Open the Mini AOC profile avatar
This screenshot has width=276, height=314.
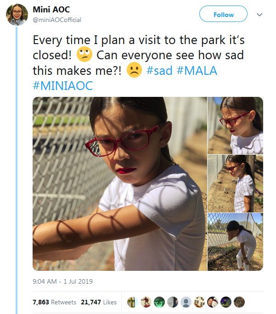pyautogui.click(x=17, y=15)
